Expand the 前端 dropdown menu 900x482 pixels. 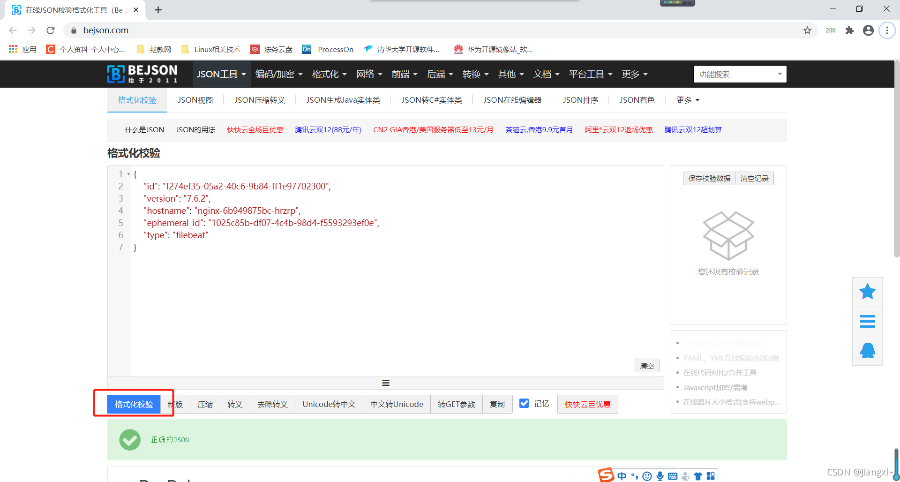coord(405,74)
